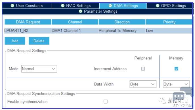Click the green check icon on DMA Settings

point(110,6)
